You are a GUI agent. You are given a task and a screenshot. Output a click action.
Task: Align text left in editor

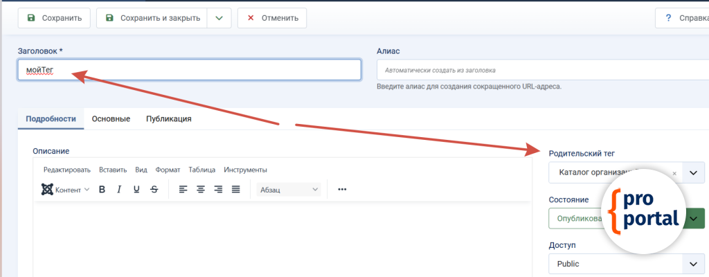click(183, 190)
